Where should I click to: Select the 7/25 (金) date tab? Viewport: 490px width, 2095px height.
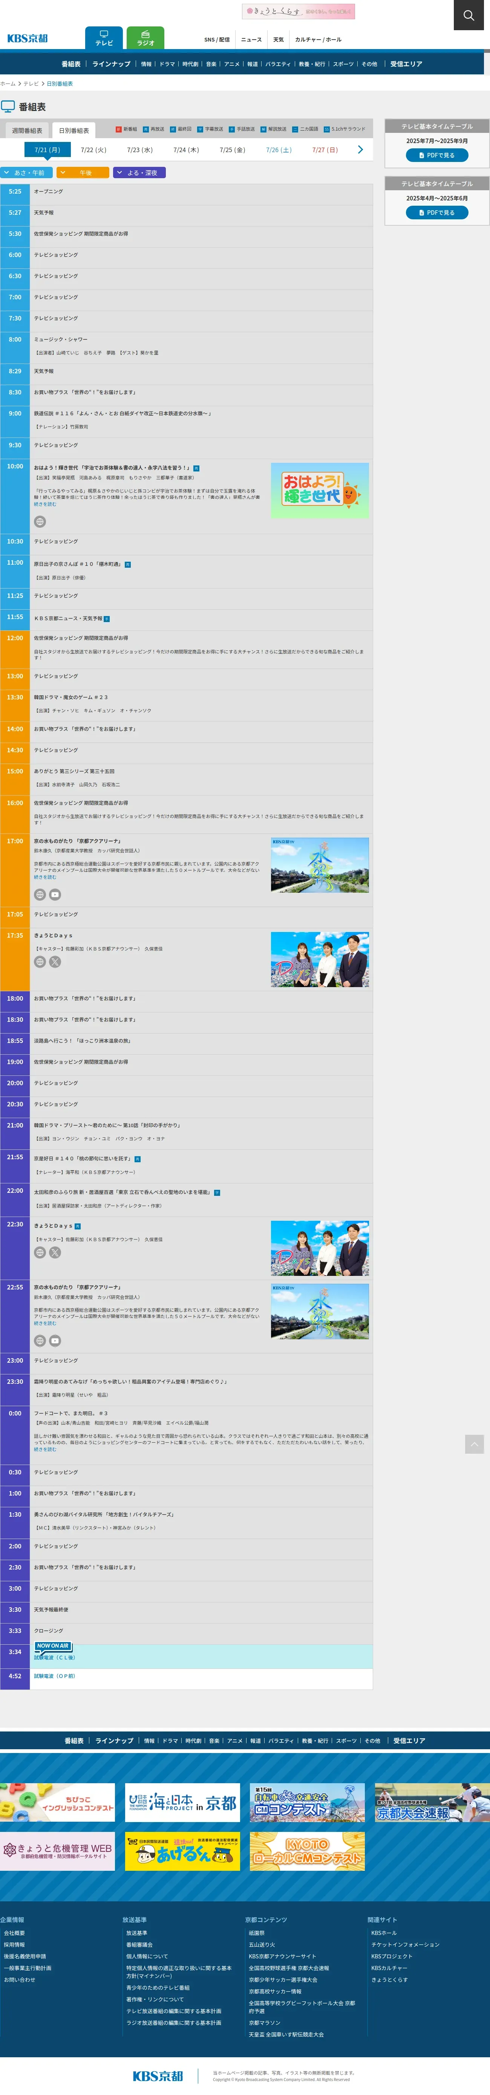click(233, 149)
